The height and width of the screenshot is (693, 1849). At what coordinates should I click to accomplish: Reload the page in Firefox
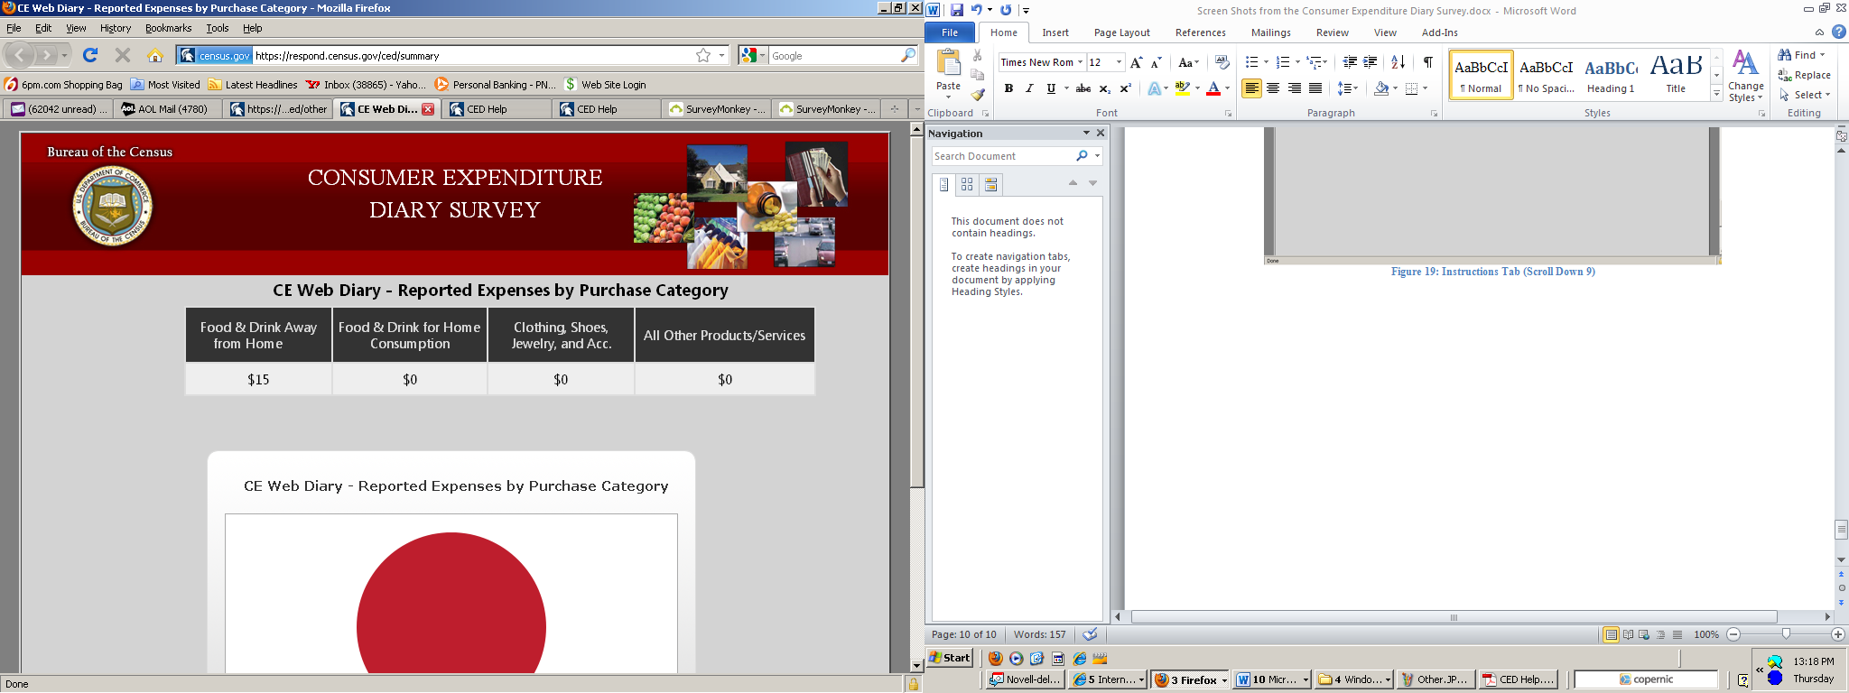pos(90,56)
